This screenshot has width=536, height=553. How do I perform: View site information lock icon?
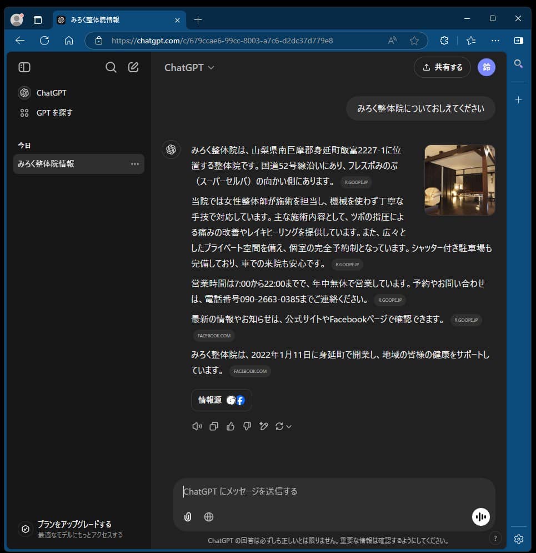coord(99,41)
